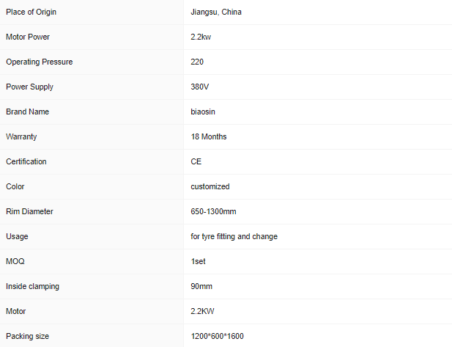Click the 1200*600*1600 packing size
452x347 pixels.
coord(217,336)
